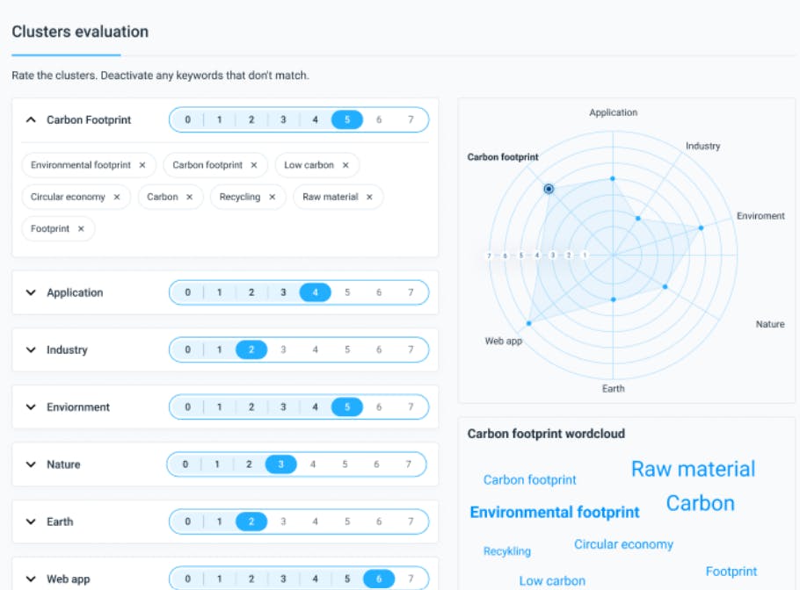Viewport: 800px width, 590px height.
Task: Collapse the Carbon Footprint cluster
Action: tap(31, 119)
